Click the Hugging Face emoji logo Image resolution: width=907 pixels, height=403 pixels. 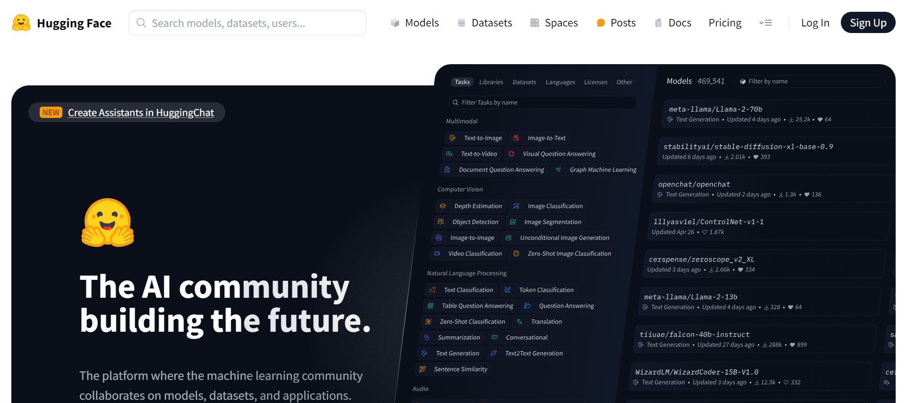point(21,23)
